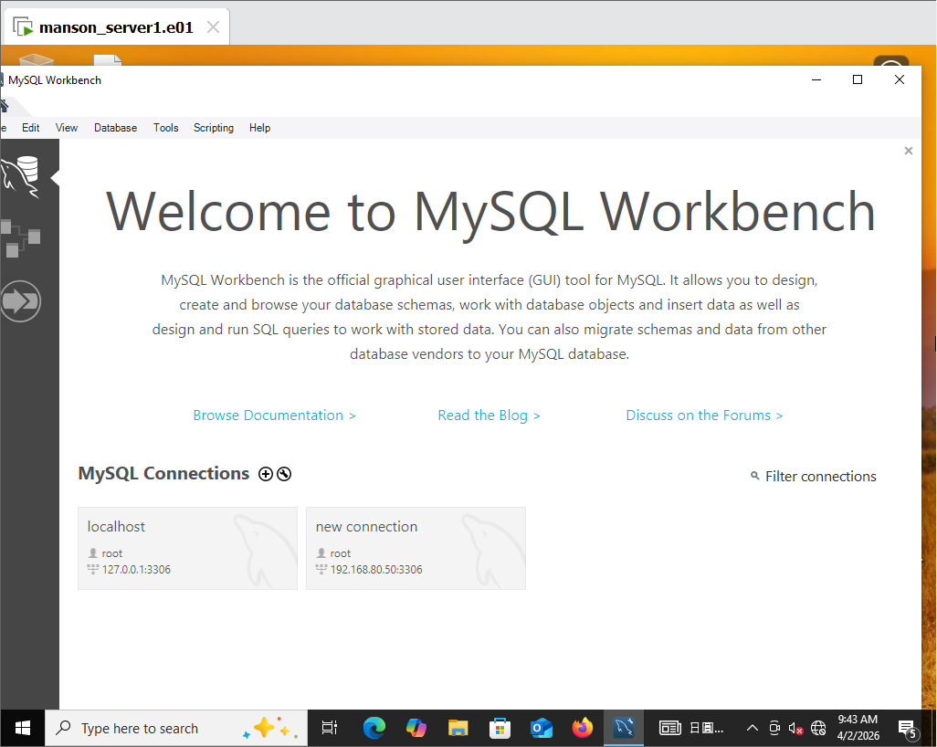Open File Explorer from the taskbar
This screenshot has height=747, width=937.
[458, 728]
